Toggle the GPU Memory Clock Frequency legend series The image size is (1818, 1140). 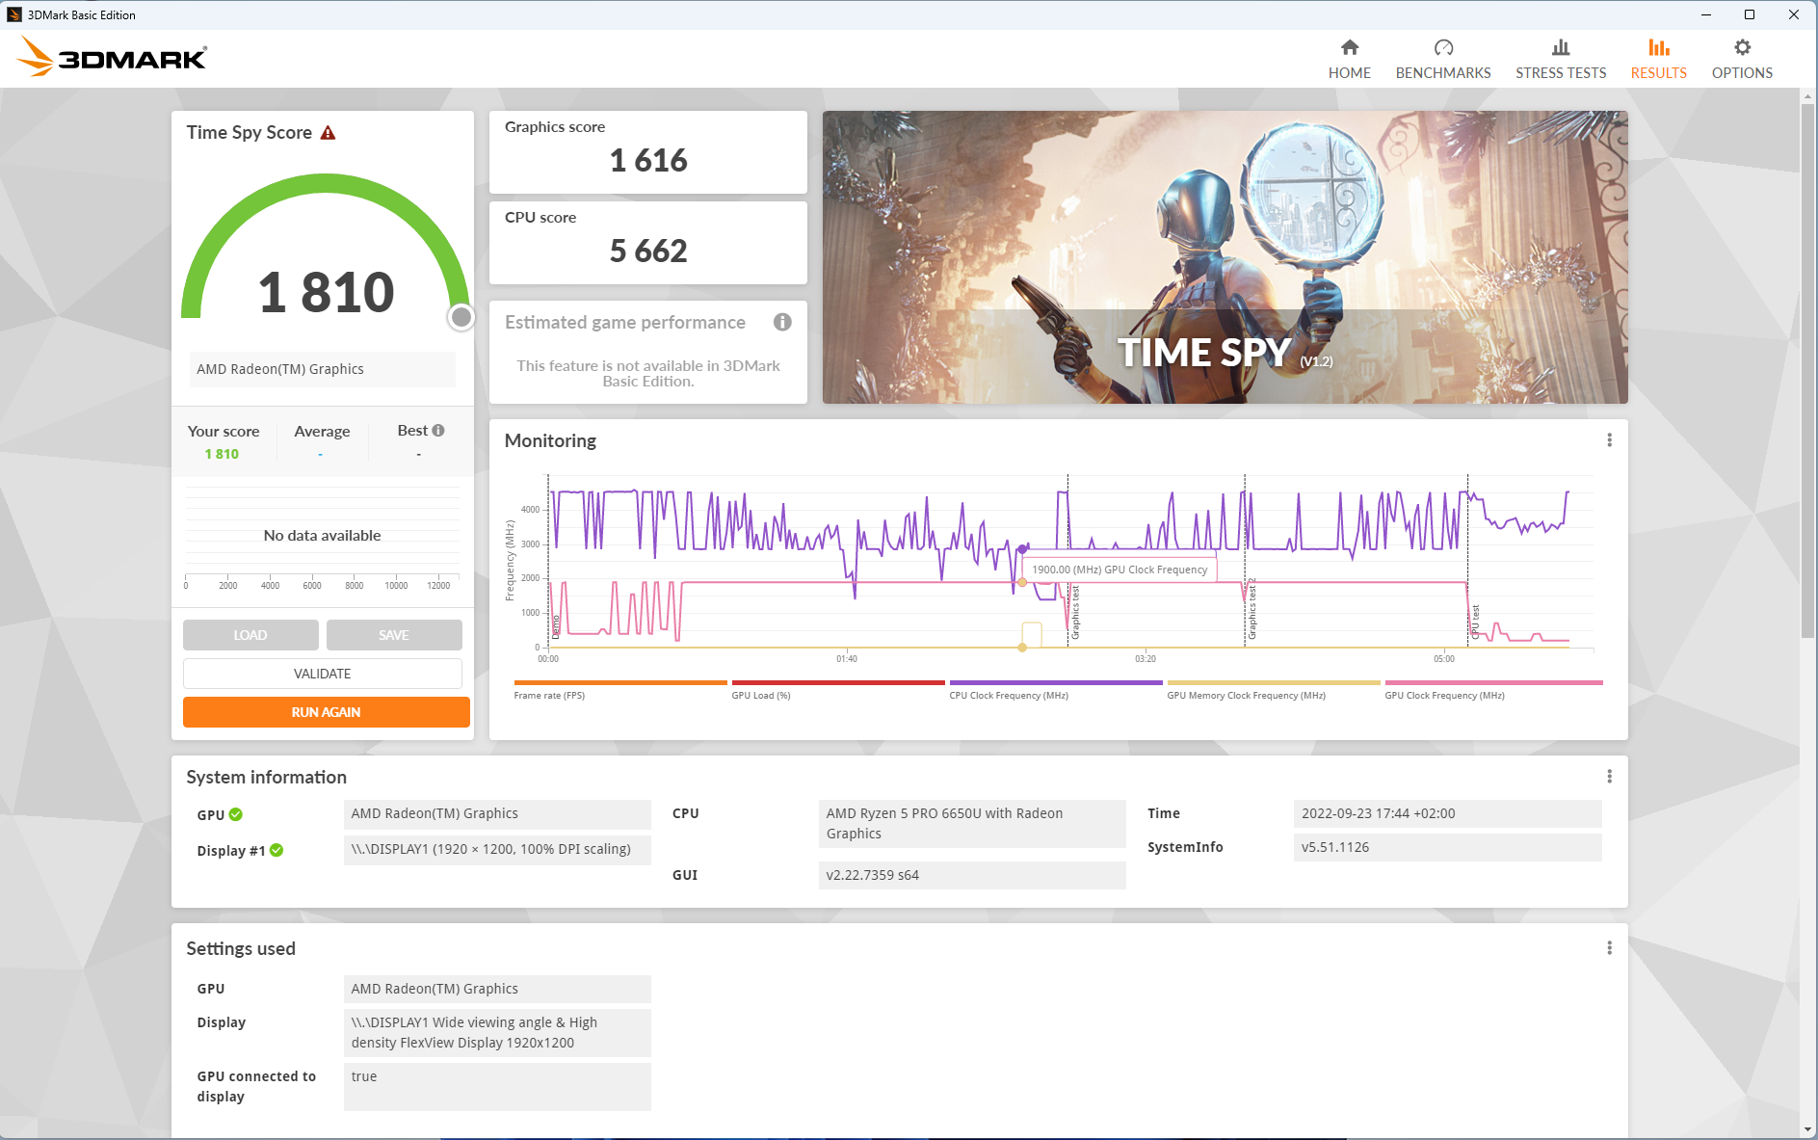(x=1274, y=690)
